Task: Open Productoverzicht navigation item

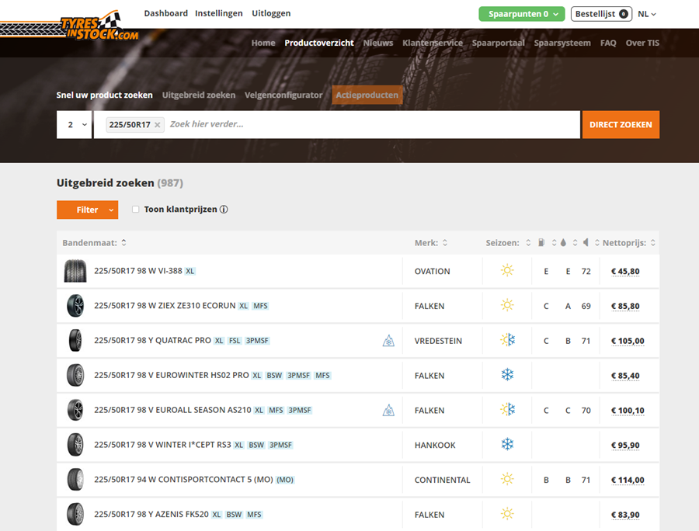Action: pyautogui.click(x=319, y=43)
